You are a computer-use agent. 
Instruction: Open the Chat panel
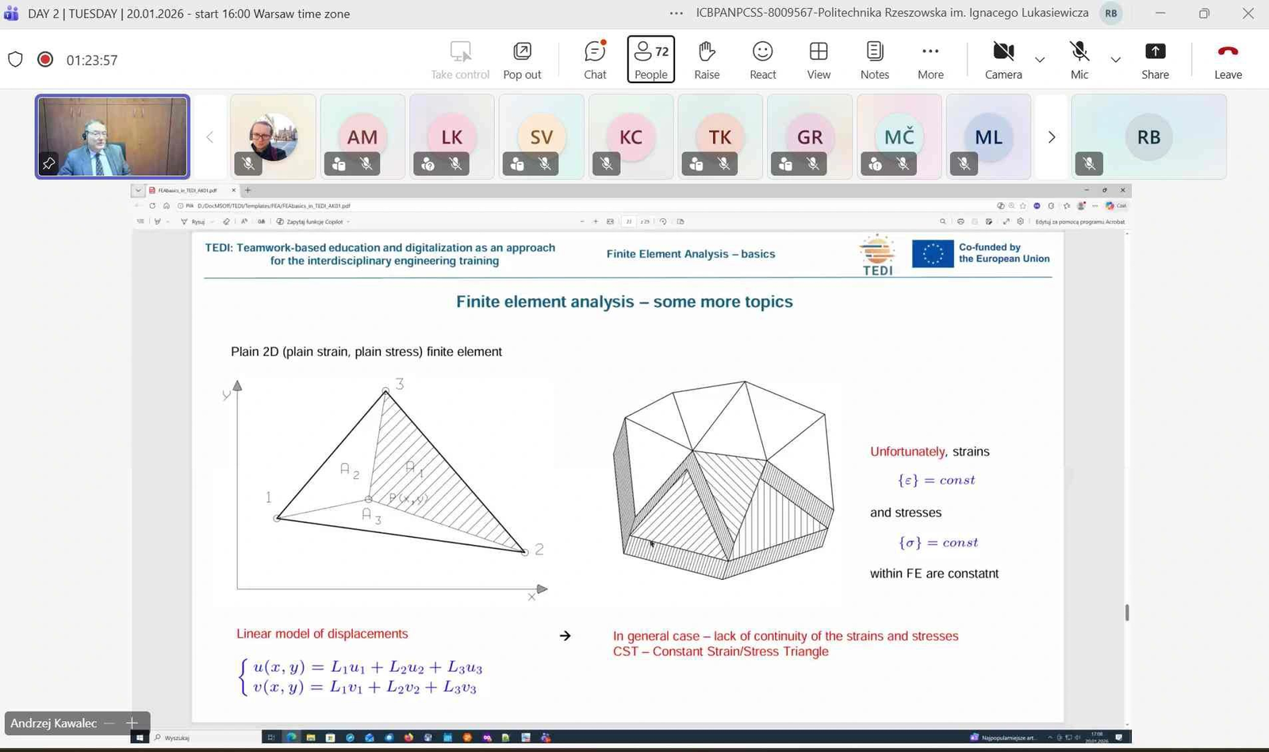[595, 59]
